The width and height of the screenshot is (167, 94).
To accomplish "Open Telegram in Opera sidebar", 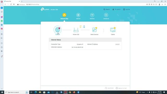I will [2, 25].
